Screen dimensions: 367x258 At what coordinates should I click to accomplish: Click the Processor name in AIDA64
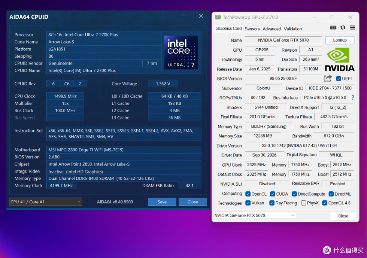104,35
